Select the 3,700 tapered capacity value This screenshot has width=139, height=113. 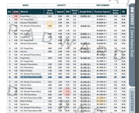pyautogui.click(x=60, y=55)
